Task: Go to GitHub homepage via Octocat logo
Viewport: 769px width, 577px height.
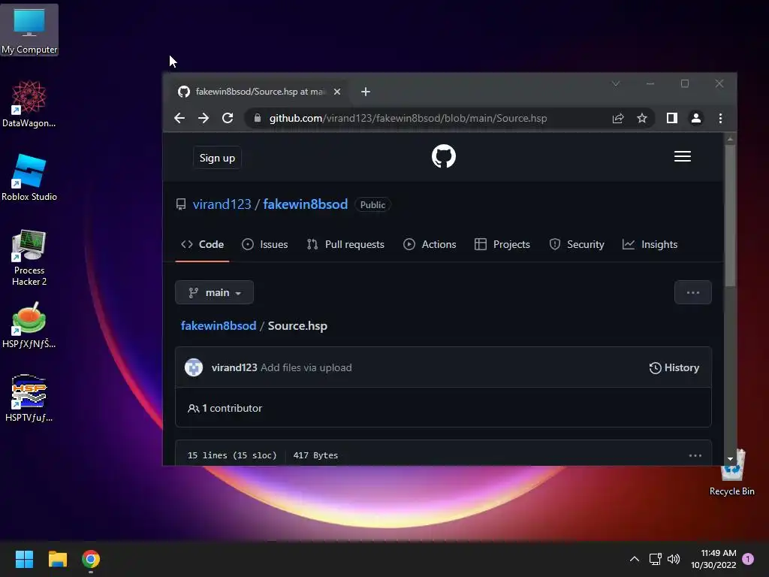Action: coord(444,156)
